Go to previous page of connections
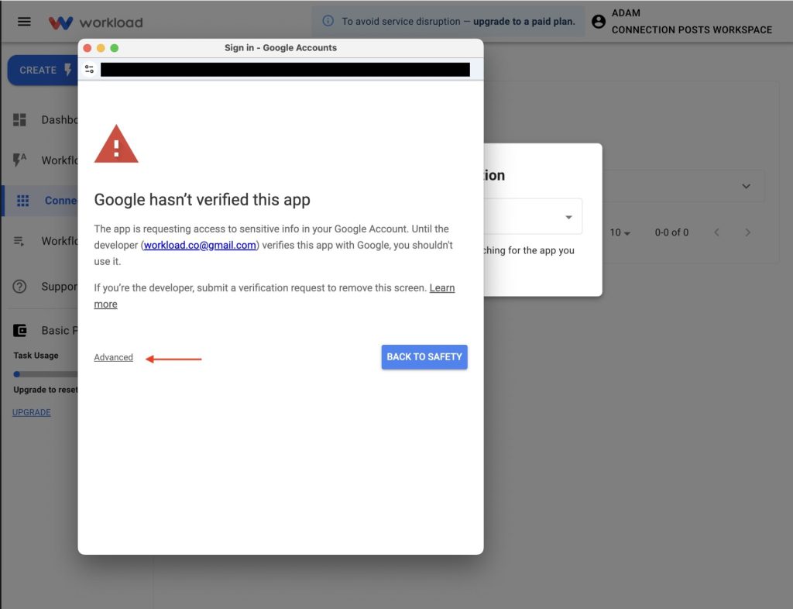 point(716,232)
